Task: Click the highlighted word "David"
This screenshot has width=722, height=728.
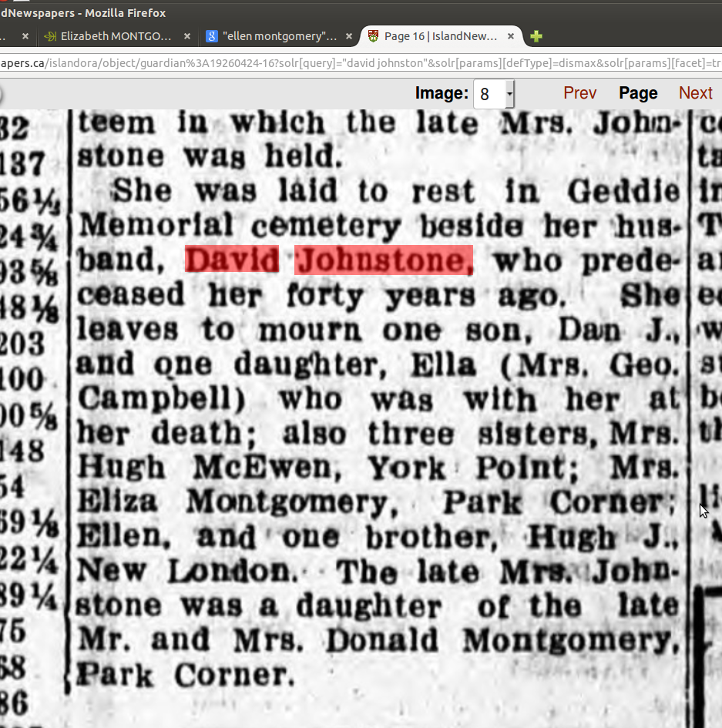Action: [232, 260]
